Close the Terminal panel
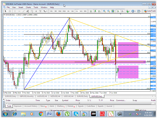This screenshot has width=157, height=118. pos(4,99)
